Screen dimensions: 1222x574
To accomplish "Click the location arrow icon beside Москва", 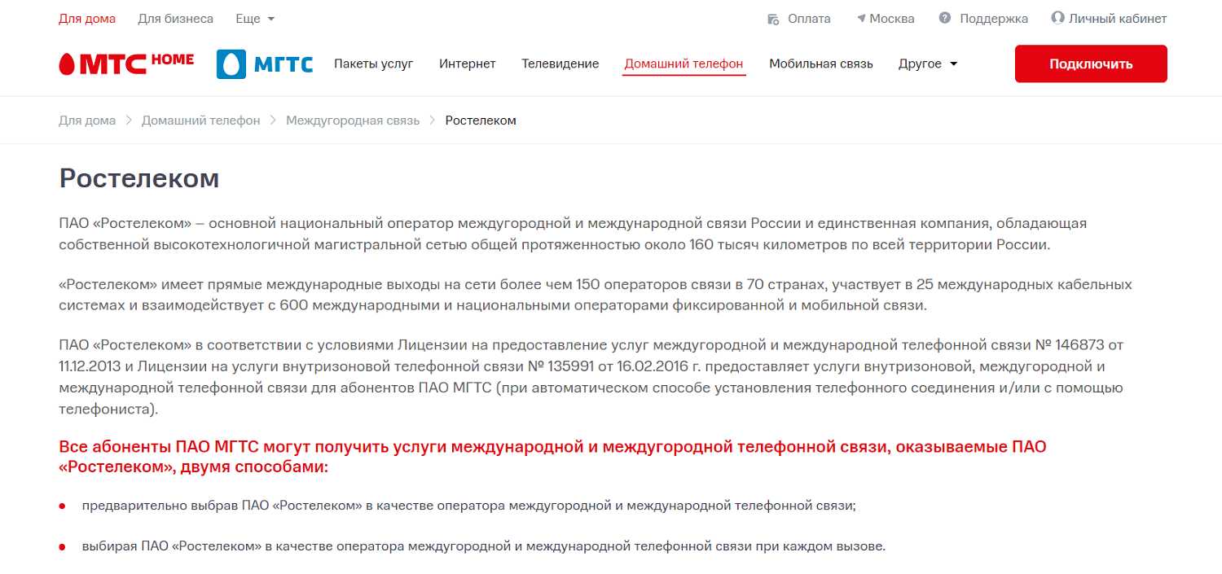I will [861, 18].
